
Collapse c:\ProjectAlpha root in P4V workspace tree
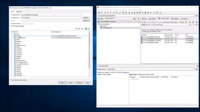tap(97, 24)
